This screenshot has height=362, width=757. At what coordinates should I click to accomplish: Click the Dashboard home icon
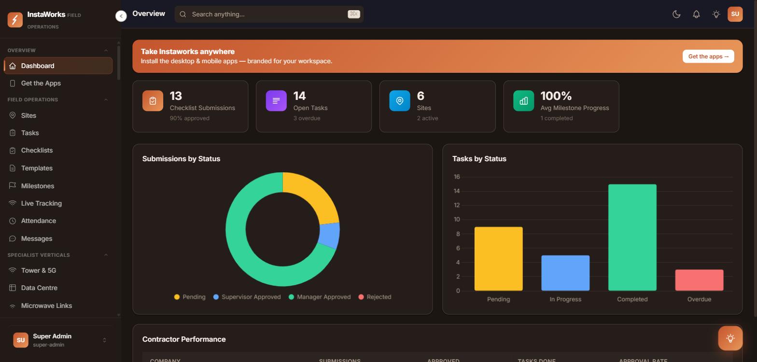click(x=13, y=66)
